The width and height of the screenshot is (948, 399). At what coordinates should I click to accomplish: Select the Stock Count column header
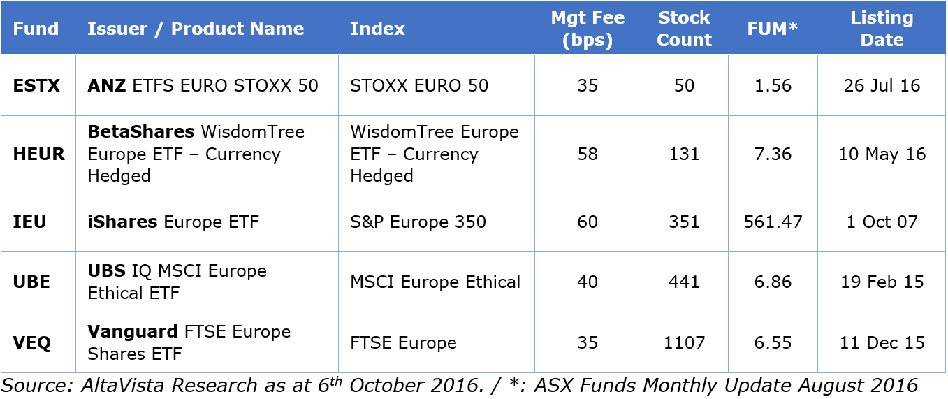point(684,29)
